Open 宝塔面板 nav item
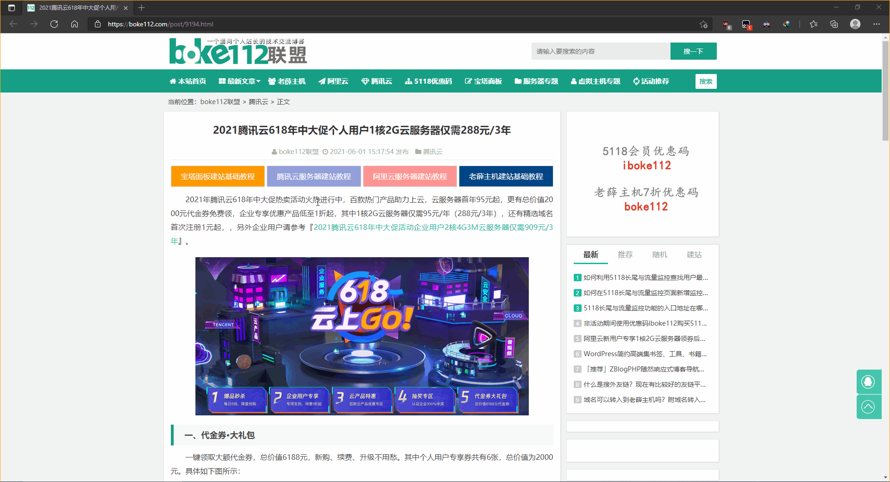Viewport: 890px width, 482px height. [483, 81]
